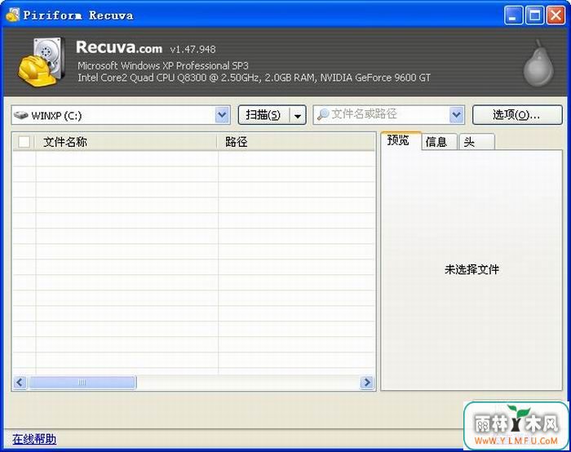Click the Piriform pear logo
Screen dimensions: 571x452
(538, 64)
